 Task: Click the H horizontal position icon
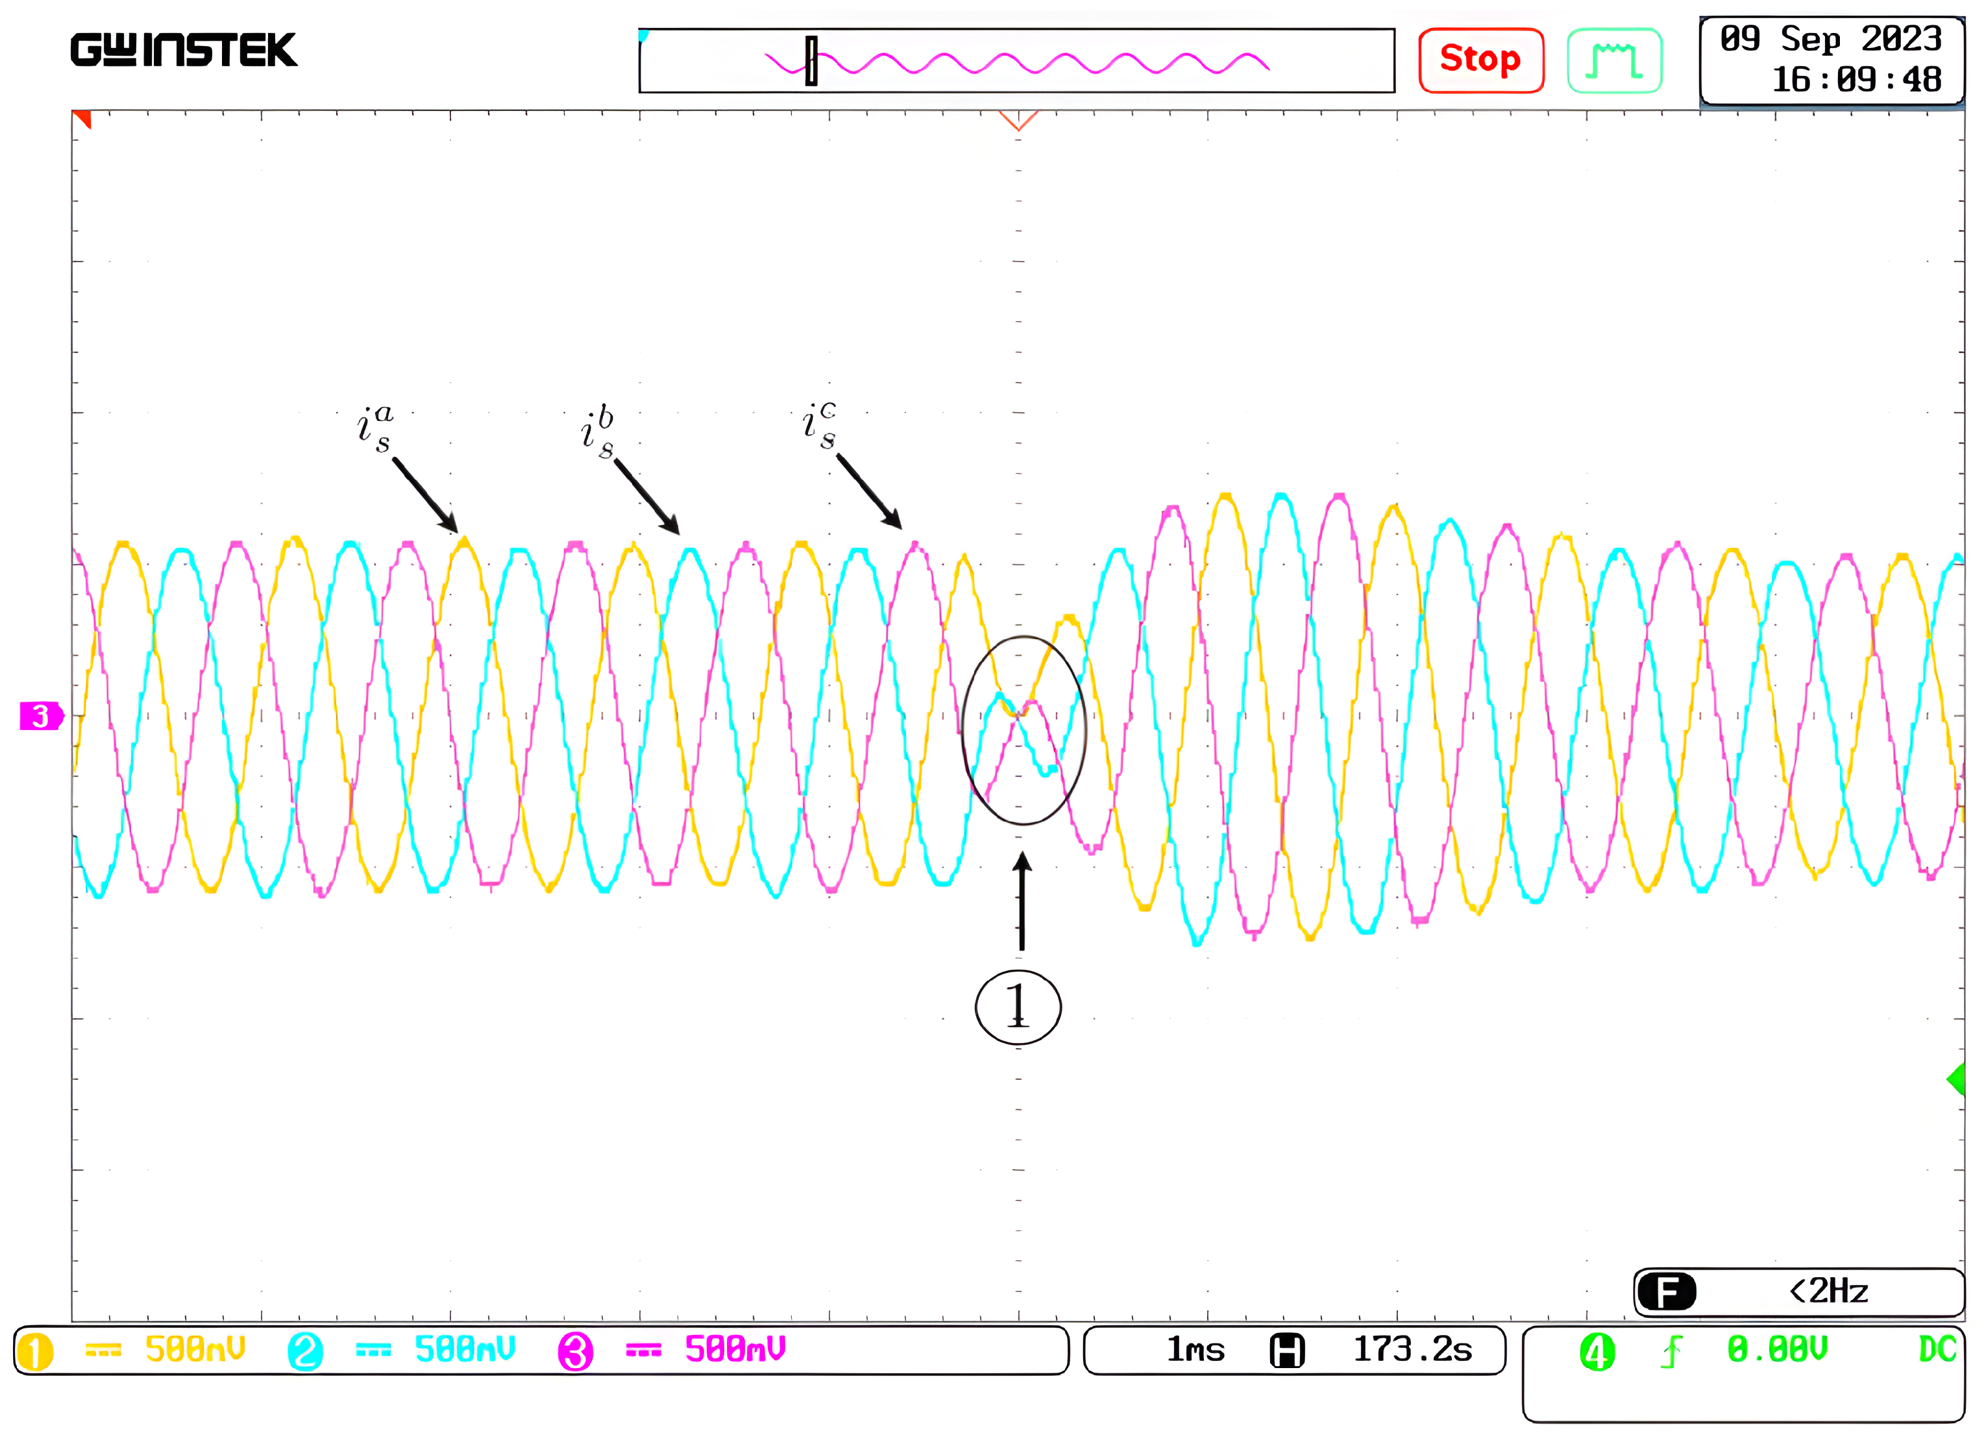[1287, 1351]
